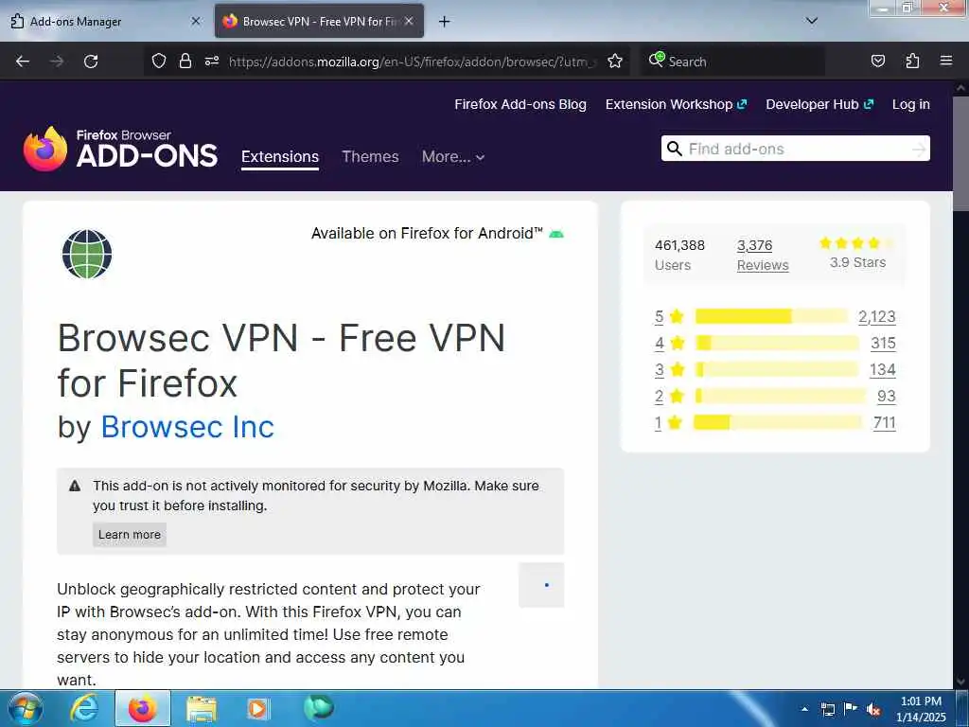Click the loading install button placeholder
Image resolution: width=969 pixels, height=727 pixels.
pyautogui.click(x=541, y=585)
